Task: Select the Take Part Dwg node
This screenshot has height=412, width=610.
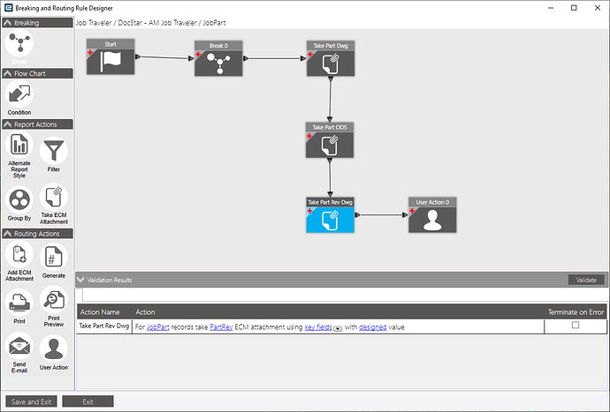Action: [331, 58]
